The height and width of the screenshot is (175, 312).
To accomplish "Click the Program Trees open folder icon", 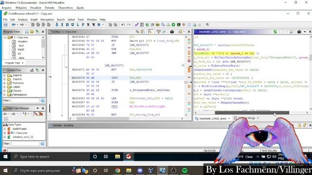I will pos(32,32).
